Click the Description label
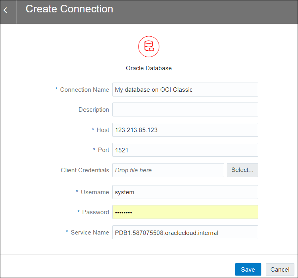 coord(94,110)
